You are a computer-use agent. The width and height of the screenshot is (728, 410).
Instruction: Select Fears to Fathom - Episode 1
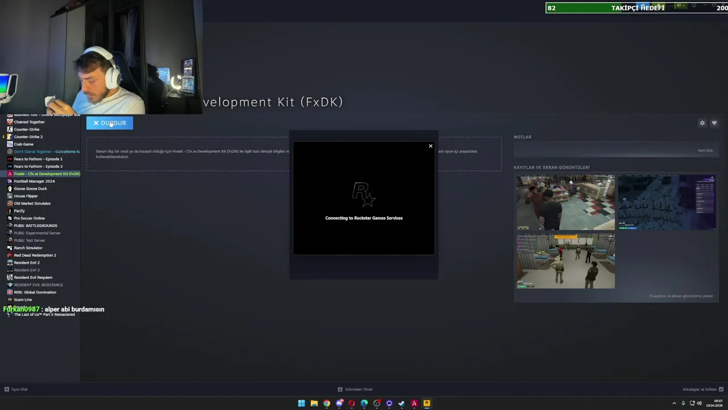pyautogui.click(x=38, y=159)
